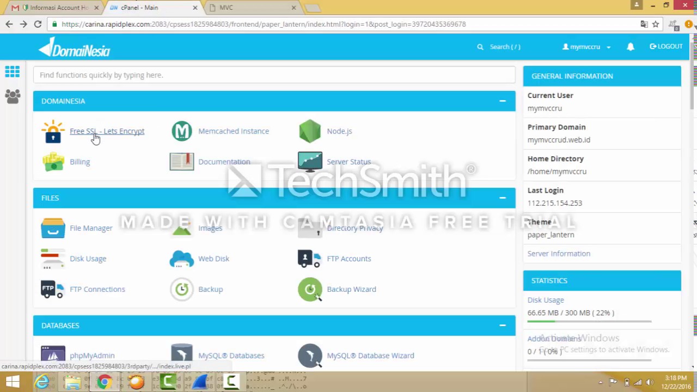Image resolution: width=697 pixels, height=392 pixels.
Task: Collapse the DOMAINESIA section
Action: (x=503, y=101)
